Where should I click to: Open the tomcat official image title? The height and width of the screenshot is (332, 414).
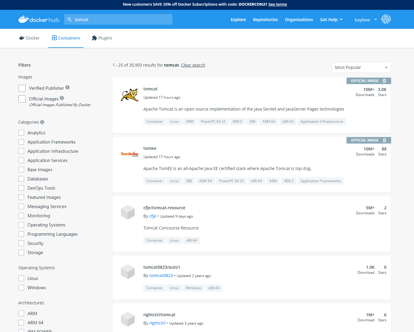tap(150, 89)
